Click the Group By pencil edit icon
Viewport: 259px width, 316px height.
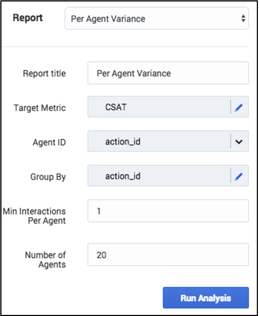pos(239,176)
